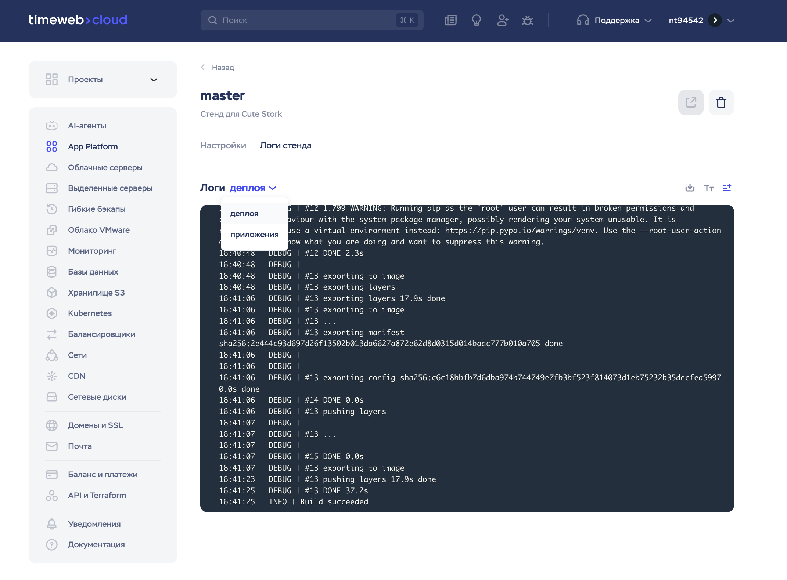Switch to the Настройки tab
787x580 pixels.
(x=223, y=145)
